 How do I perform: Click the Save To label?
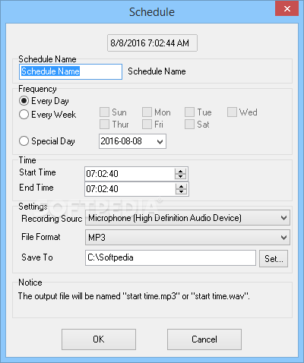(x=37, y=257)
